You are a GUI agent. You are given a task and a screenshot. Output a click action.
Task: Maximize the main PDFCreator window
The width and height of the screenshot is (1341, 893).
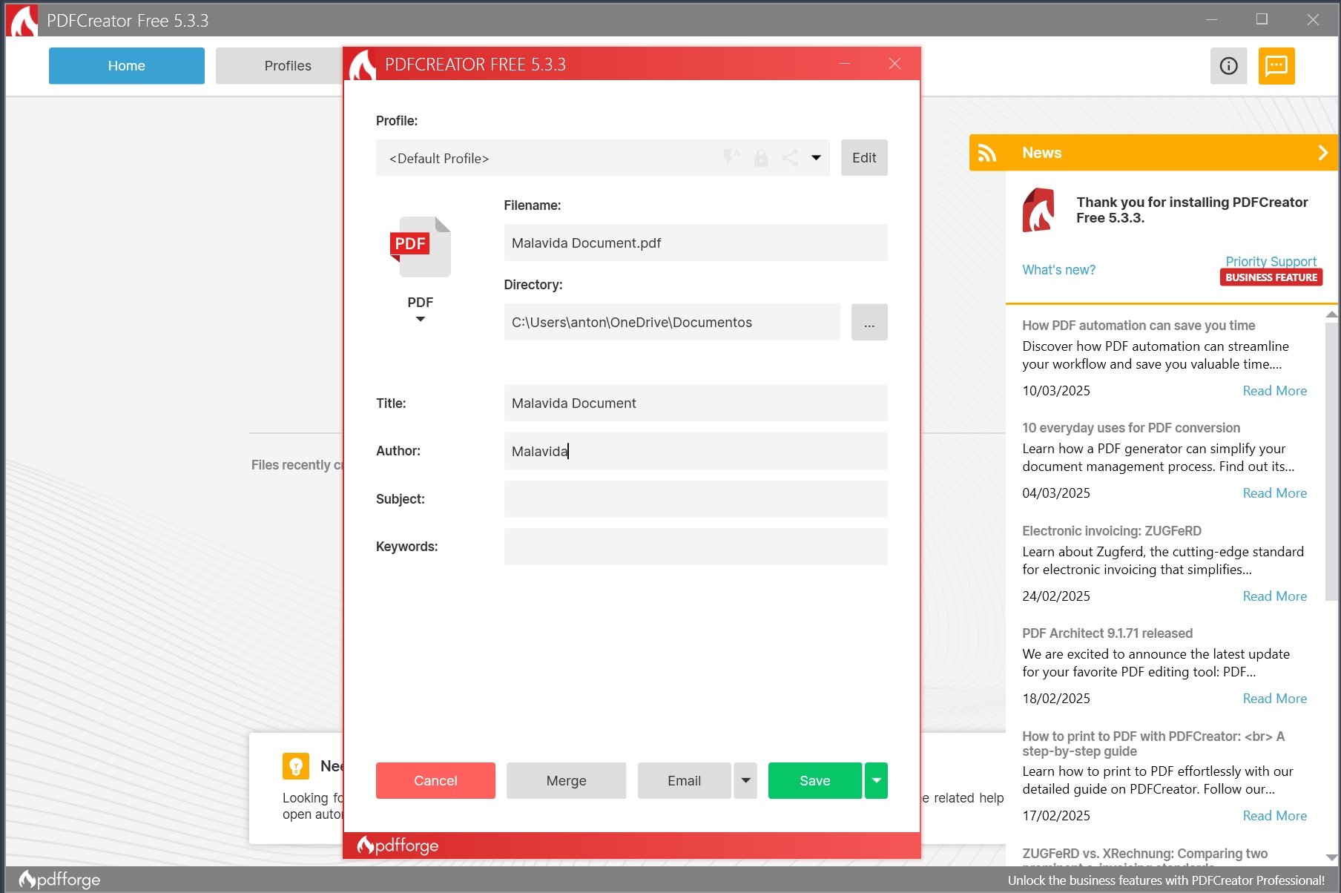click(x=1262, y=19)
